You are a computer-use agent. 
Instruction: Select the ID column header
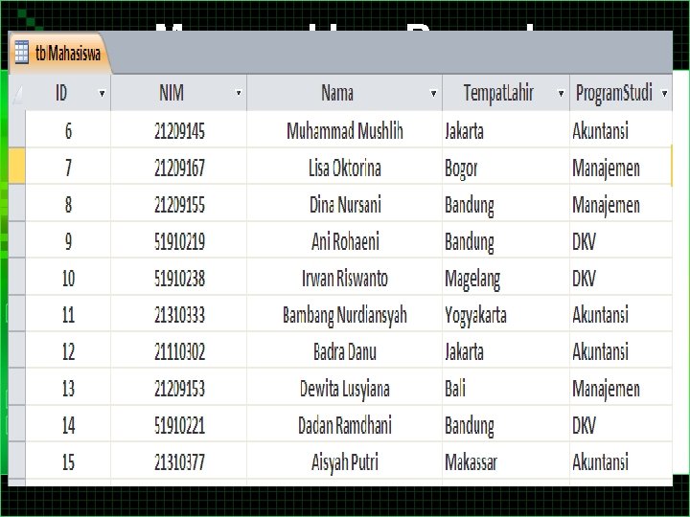tap(68, 93)
